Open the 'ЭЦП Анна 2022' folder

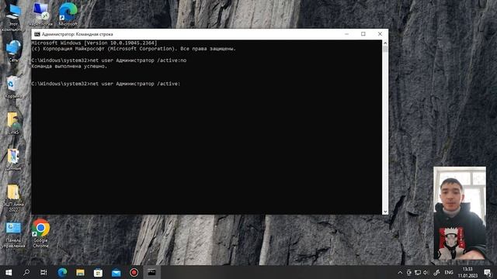point(13,198)
